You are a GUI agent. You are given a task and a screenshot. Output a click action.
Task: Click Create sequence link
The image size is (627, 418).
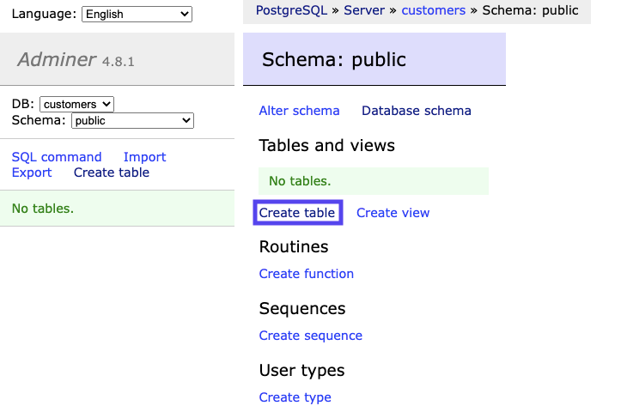311,336
